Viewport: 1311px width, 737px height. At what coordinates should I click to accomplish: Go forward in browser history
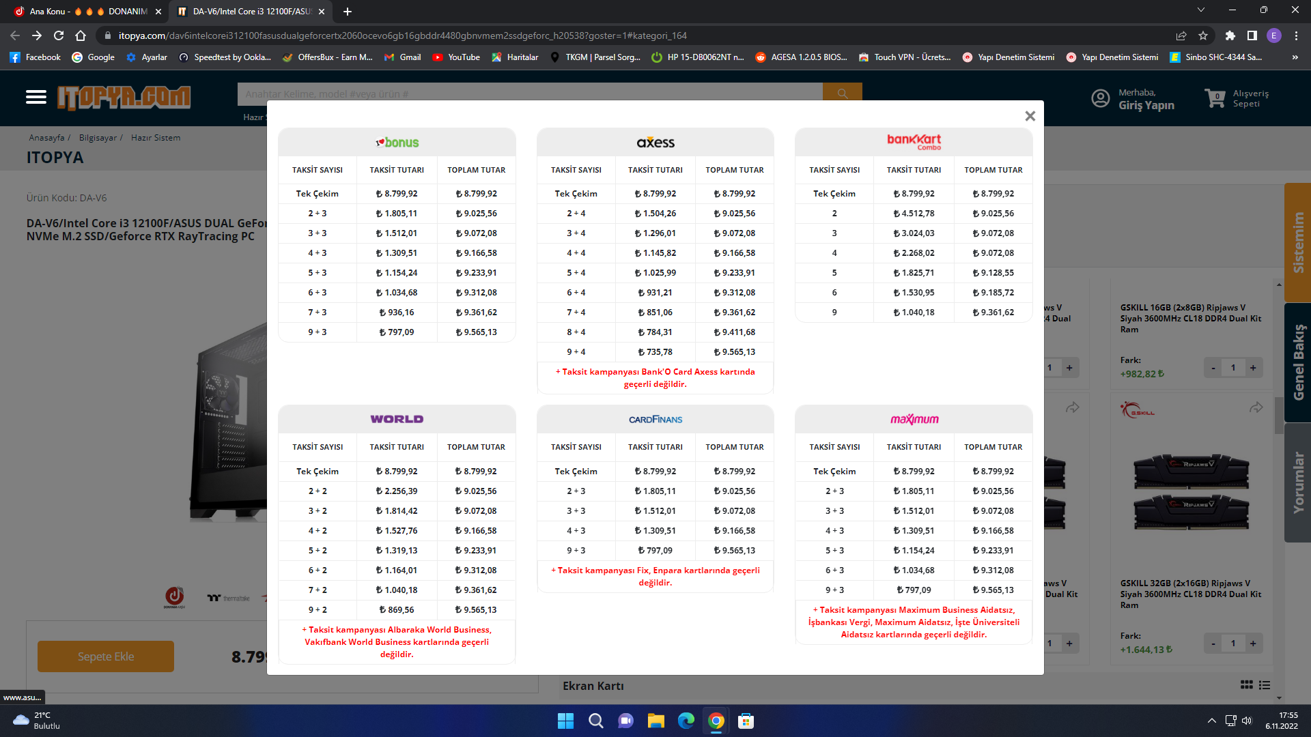pos(37,35)
